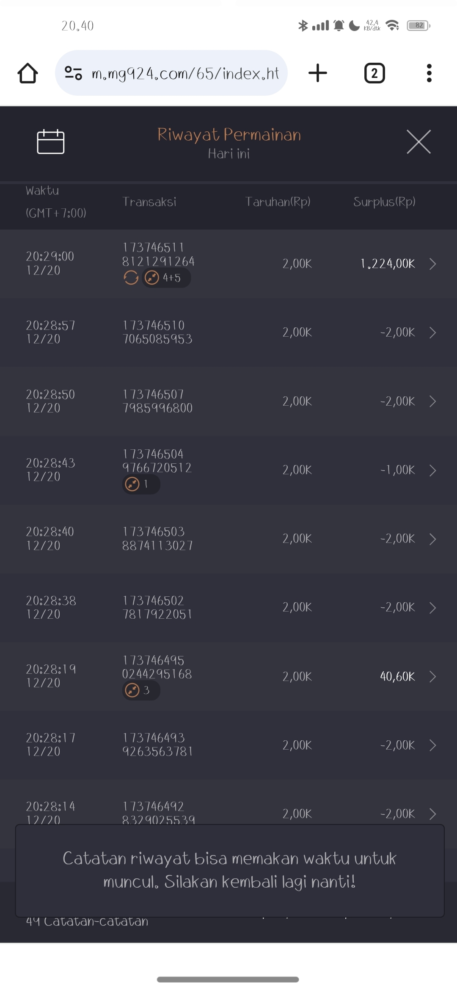Tap the free spin icon on 20:29:00 row
457x991 pixels.
pyautogui.click(x=131, y=278)
